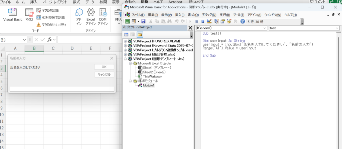
Task: Open the (General) object dropdown
Action: (265, 28)
